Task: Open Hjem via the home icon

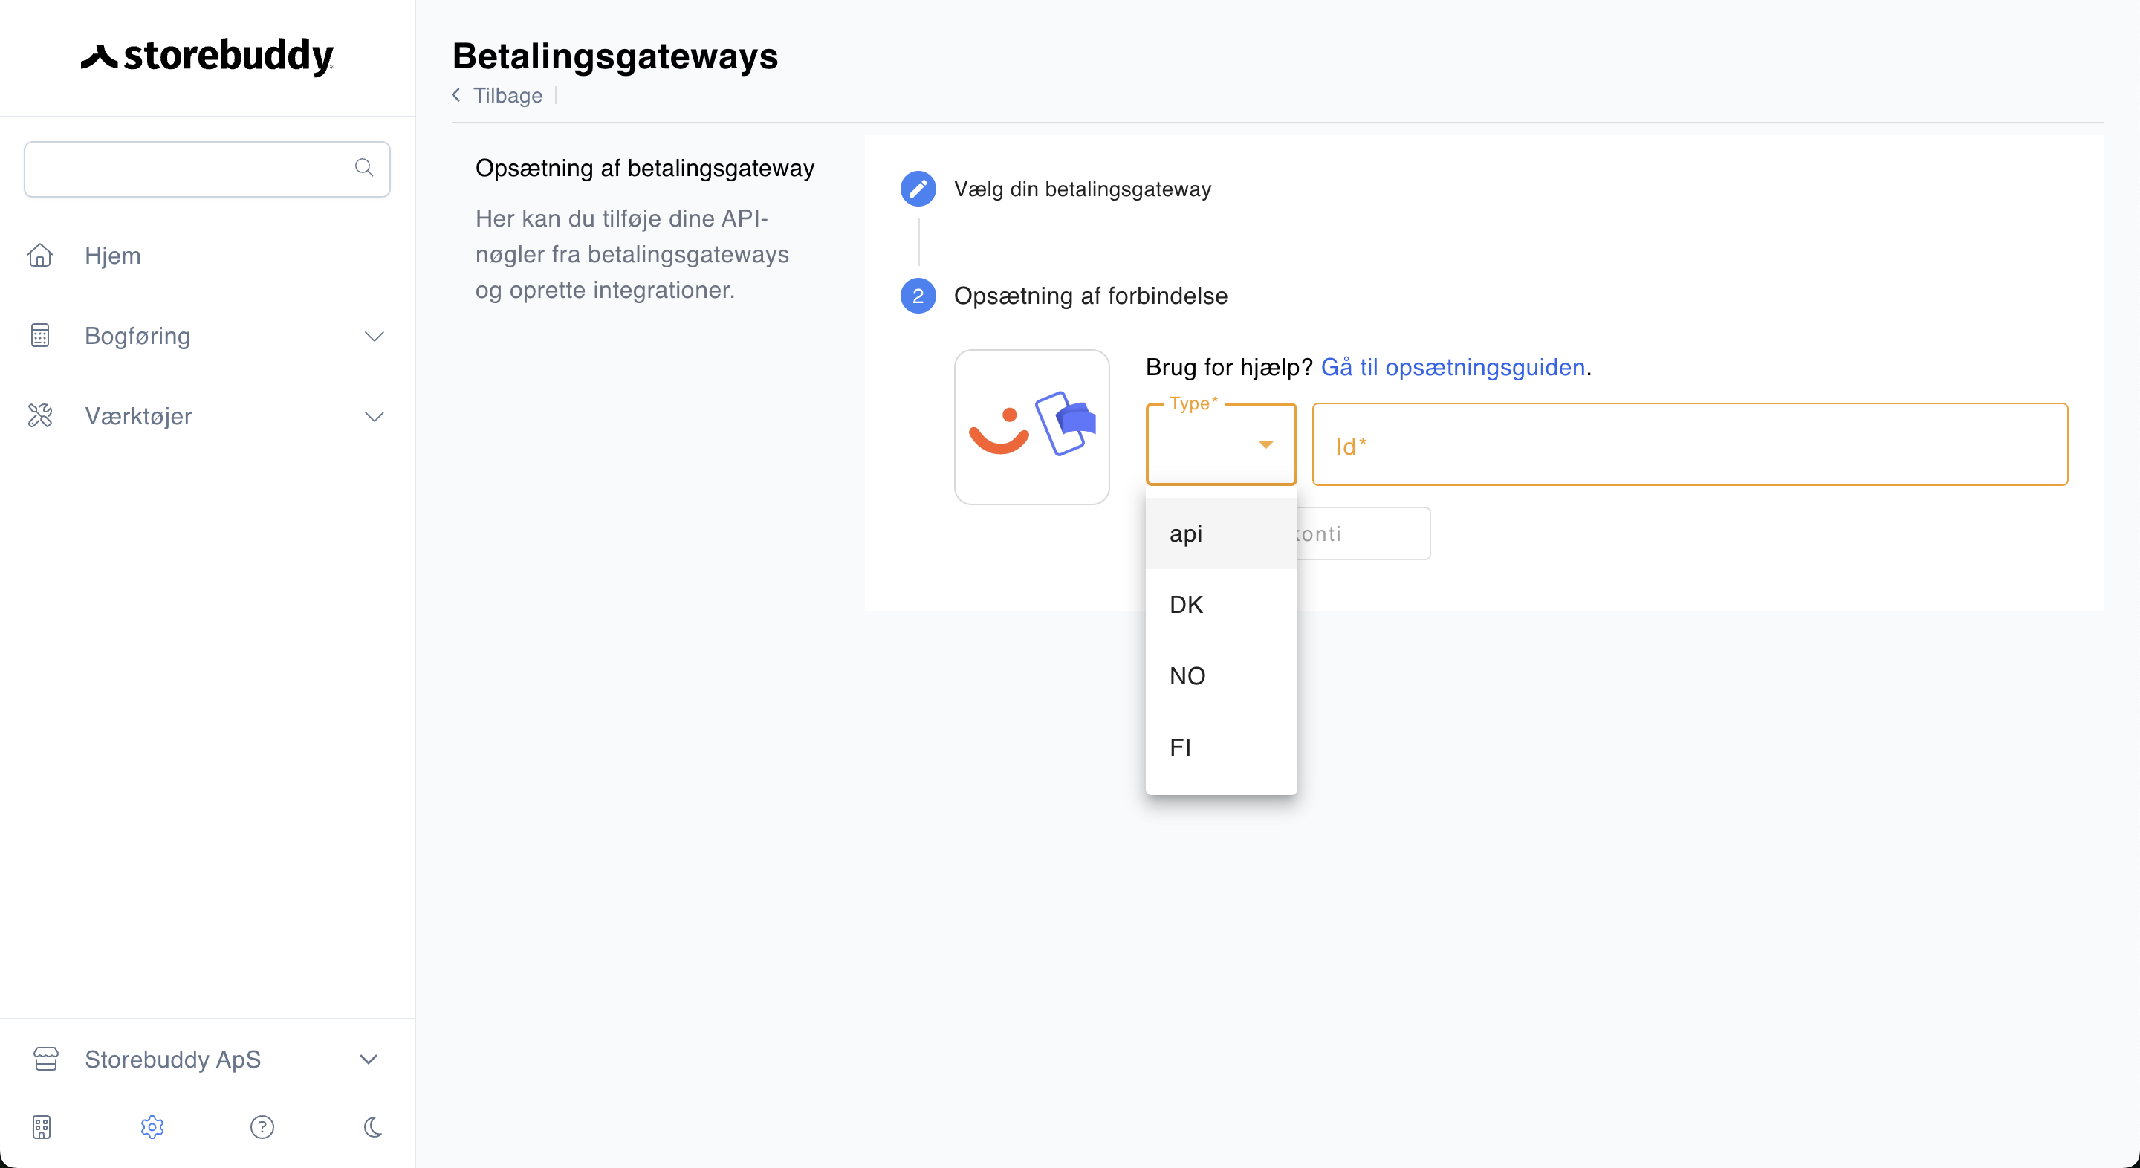Action: (40, 255)
